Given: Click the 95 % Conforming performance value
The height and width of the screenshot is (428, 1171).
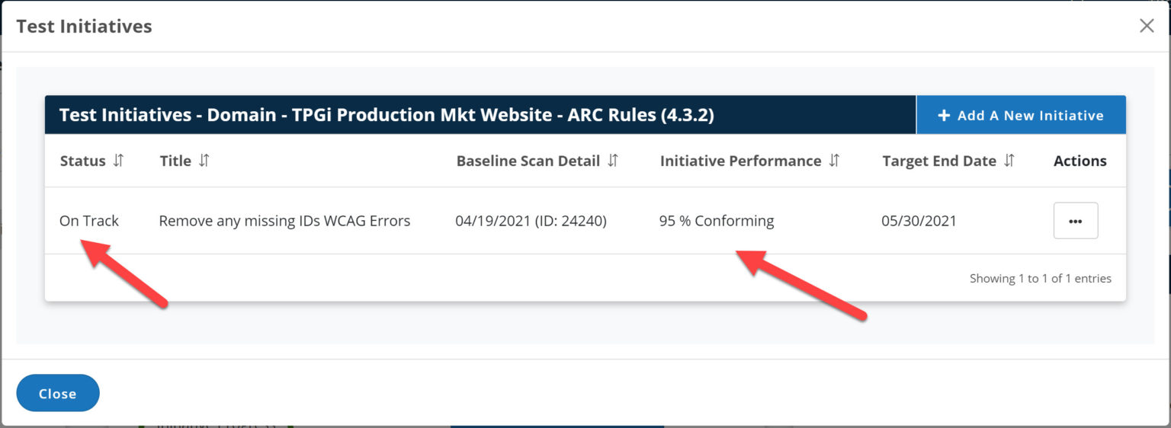Looking at the screenshot, I should (x=716, y=221).
